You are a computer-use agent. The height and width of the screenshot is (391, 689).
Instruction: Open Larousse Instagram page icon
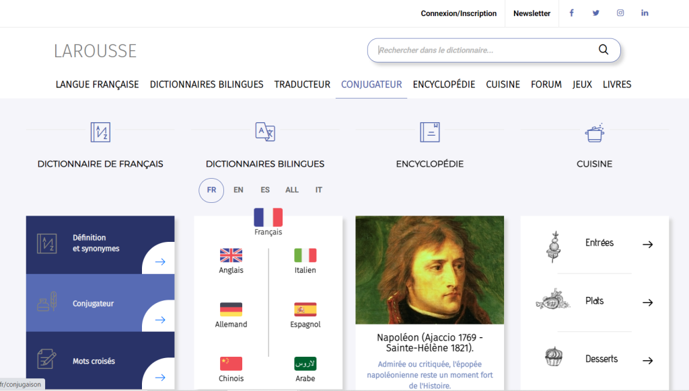[620, 13]
